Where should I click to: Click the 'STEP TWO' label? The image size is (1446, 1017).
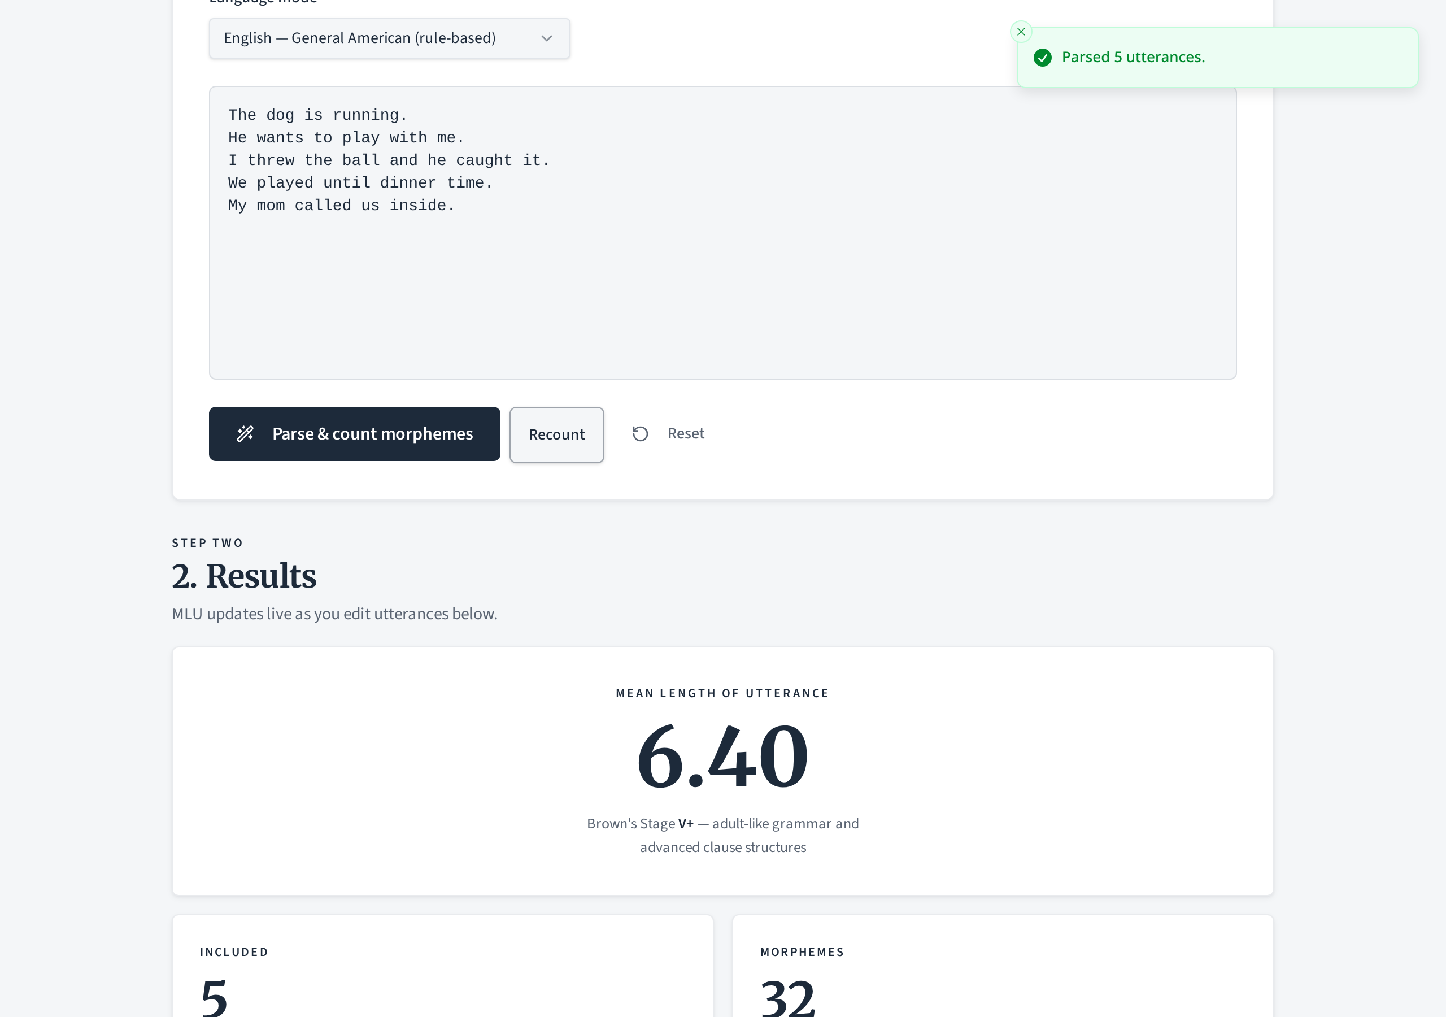click(207, 543)
